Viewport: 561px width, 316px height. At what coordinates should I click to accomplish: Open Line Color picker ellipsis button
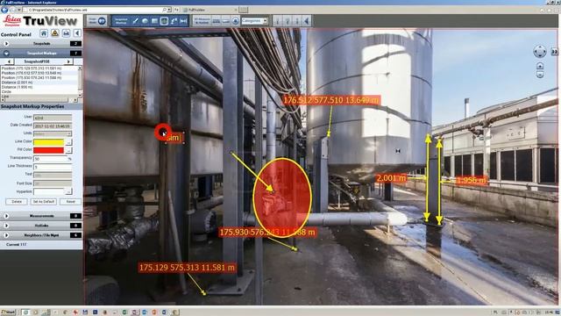click(68, 142)
